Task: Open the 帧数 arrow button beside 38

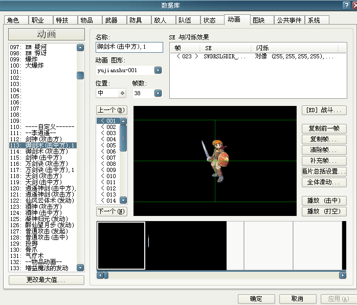Action: point(158,93)
